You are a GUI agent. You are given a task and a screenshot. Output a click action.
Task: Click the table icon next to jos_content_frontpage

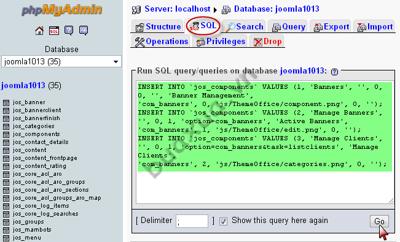point(6,158)
